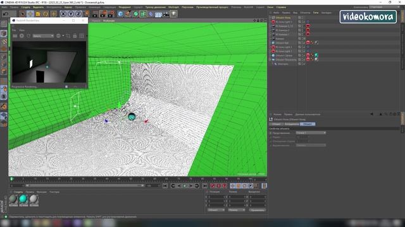Expand plane object children in object tree
This screenshot has width=405, height=227.
pos(270,60)
